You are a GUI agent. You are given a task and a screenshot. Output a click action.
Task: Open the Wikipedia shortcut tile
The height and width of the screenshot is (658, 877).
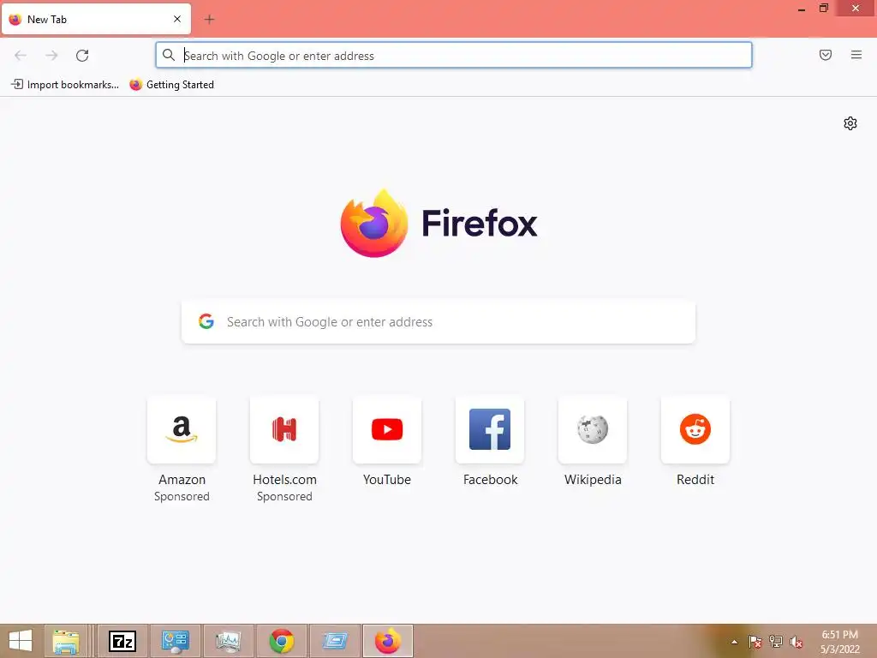pyautogui.click(x=593, y=430)
